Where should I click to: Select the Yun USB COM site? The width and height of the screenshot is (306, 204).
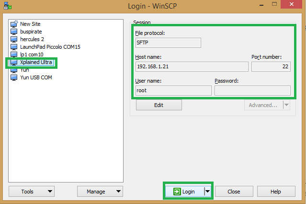(x=36, y=77)
